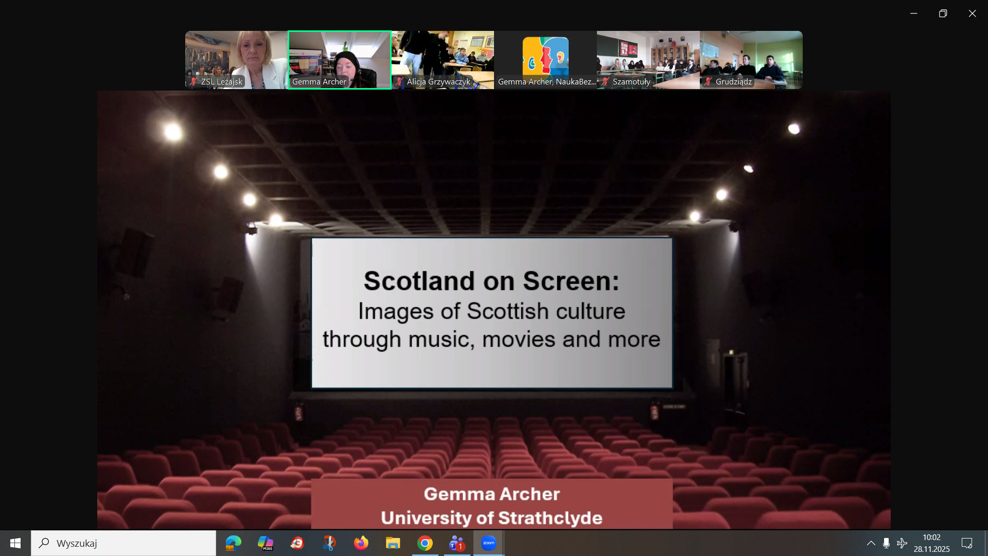Select ZSL Leżajsk participant video tile
Viewport: 988px width, 556px height.
pos(236,60)
